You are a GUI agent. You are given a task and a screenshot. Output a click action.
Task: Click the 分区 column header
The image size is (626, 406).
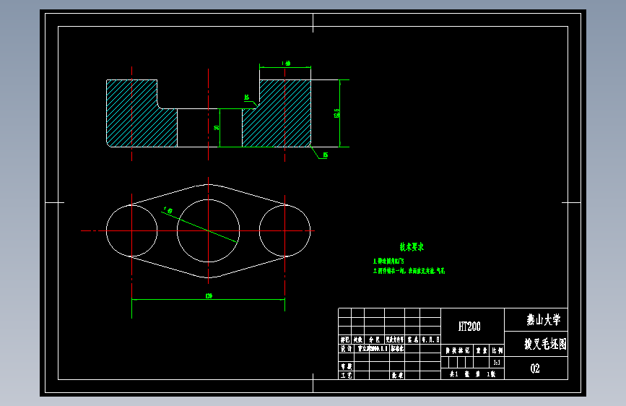point(374,340)
